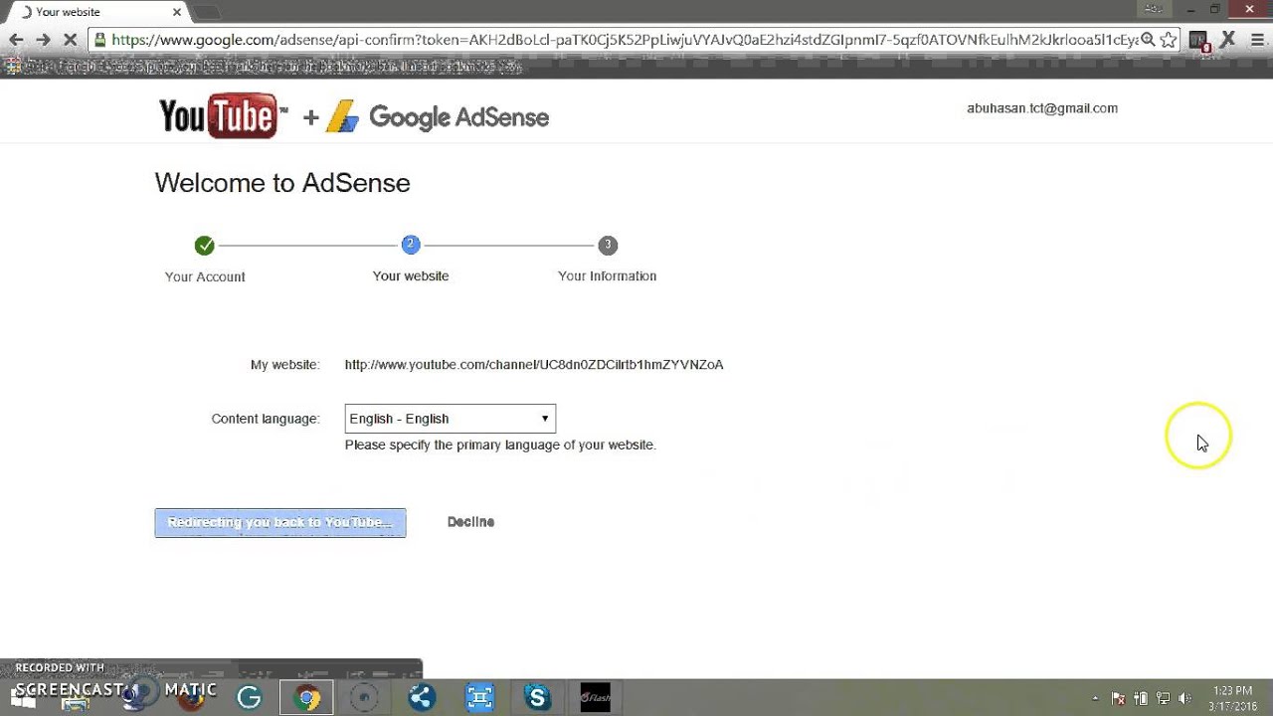Select the 'Your website' browser tab
This screenshot has width=1273, height=716.
pyautogui.click(x=99, y=12)
